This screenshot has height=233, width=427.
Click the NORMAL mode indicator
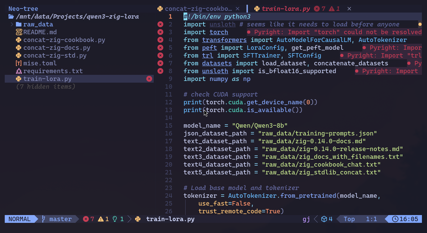(20, 219)
